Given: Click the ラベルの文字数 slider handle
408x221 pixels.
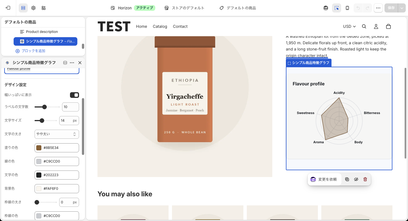Looking at the screenshot, I should [44, 107].
